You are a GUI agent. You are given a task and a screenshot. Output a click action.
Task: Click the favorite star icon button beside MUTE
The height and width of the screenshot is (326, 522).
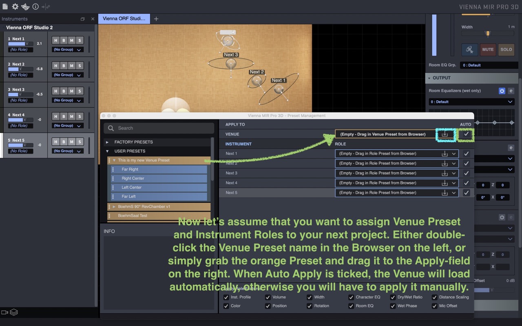pyautogui.click(x=470, y=49)
